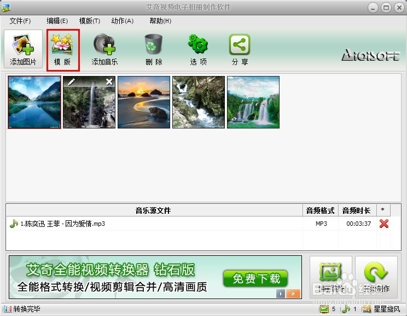Click the 音乐源文件 column header
Image resolution: width=407 pixels, height=316 pixels.
(154, 210)
